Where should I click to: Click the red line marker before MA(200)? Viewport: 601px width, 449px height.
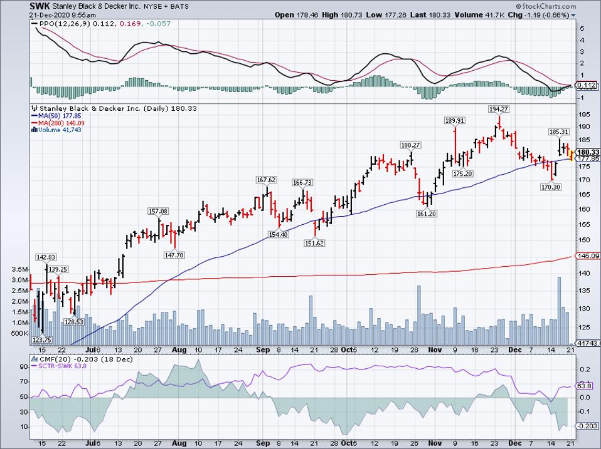coord(35,123)
